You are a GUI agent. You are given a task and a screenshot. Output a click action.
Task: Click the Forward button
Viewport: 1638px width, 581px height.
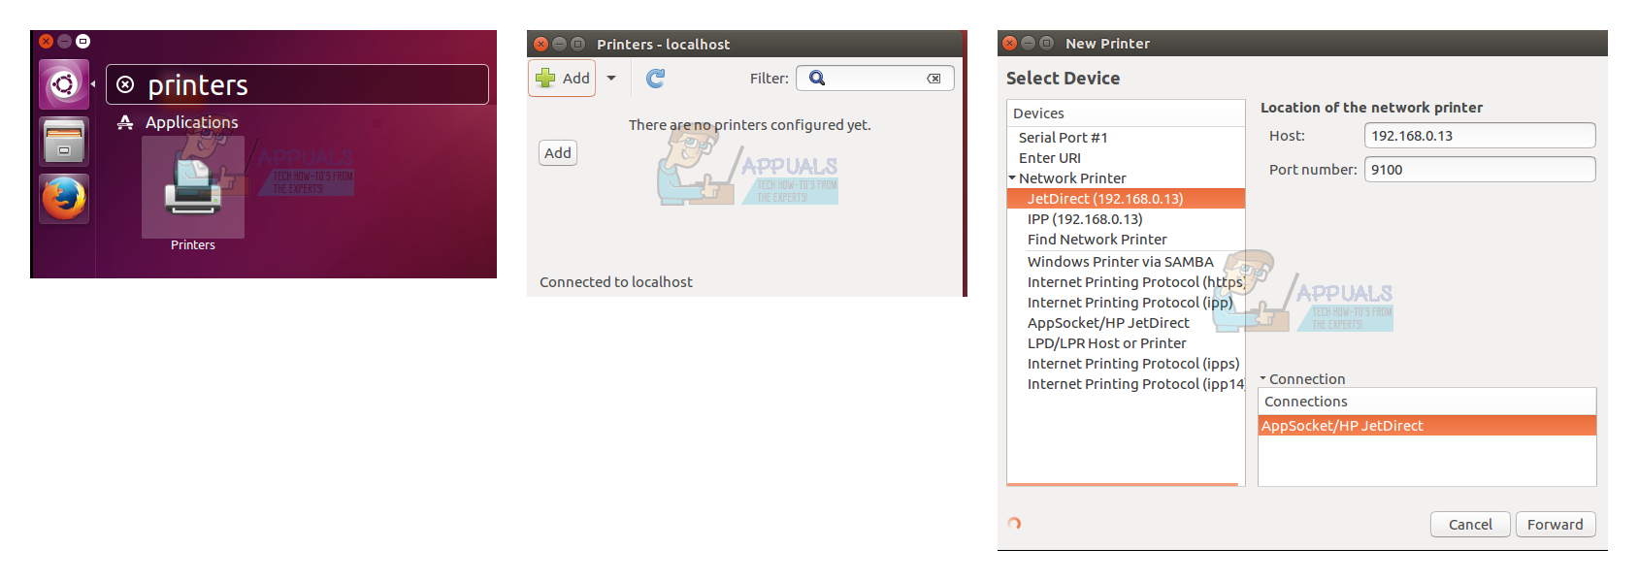(x=1555, y=525)
